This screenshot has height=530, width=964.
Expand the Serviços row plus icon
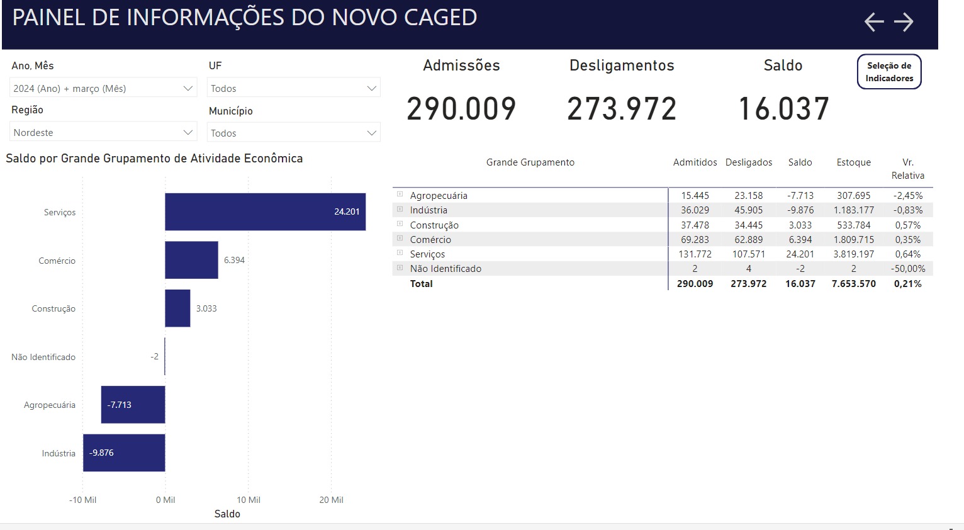coord(400,253)
